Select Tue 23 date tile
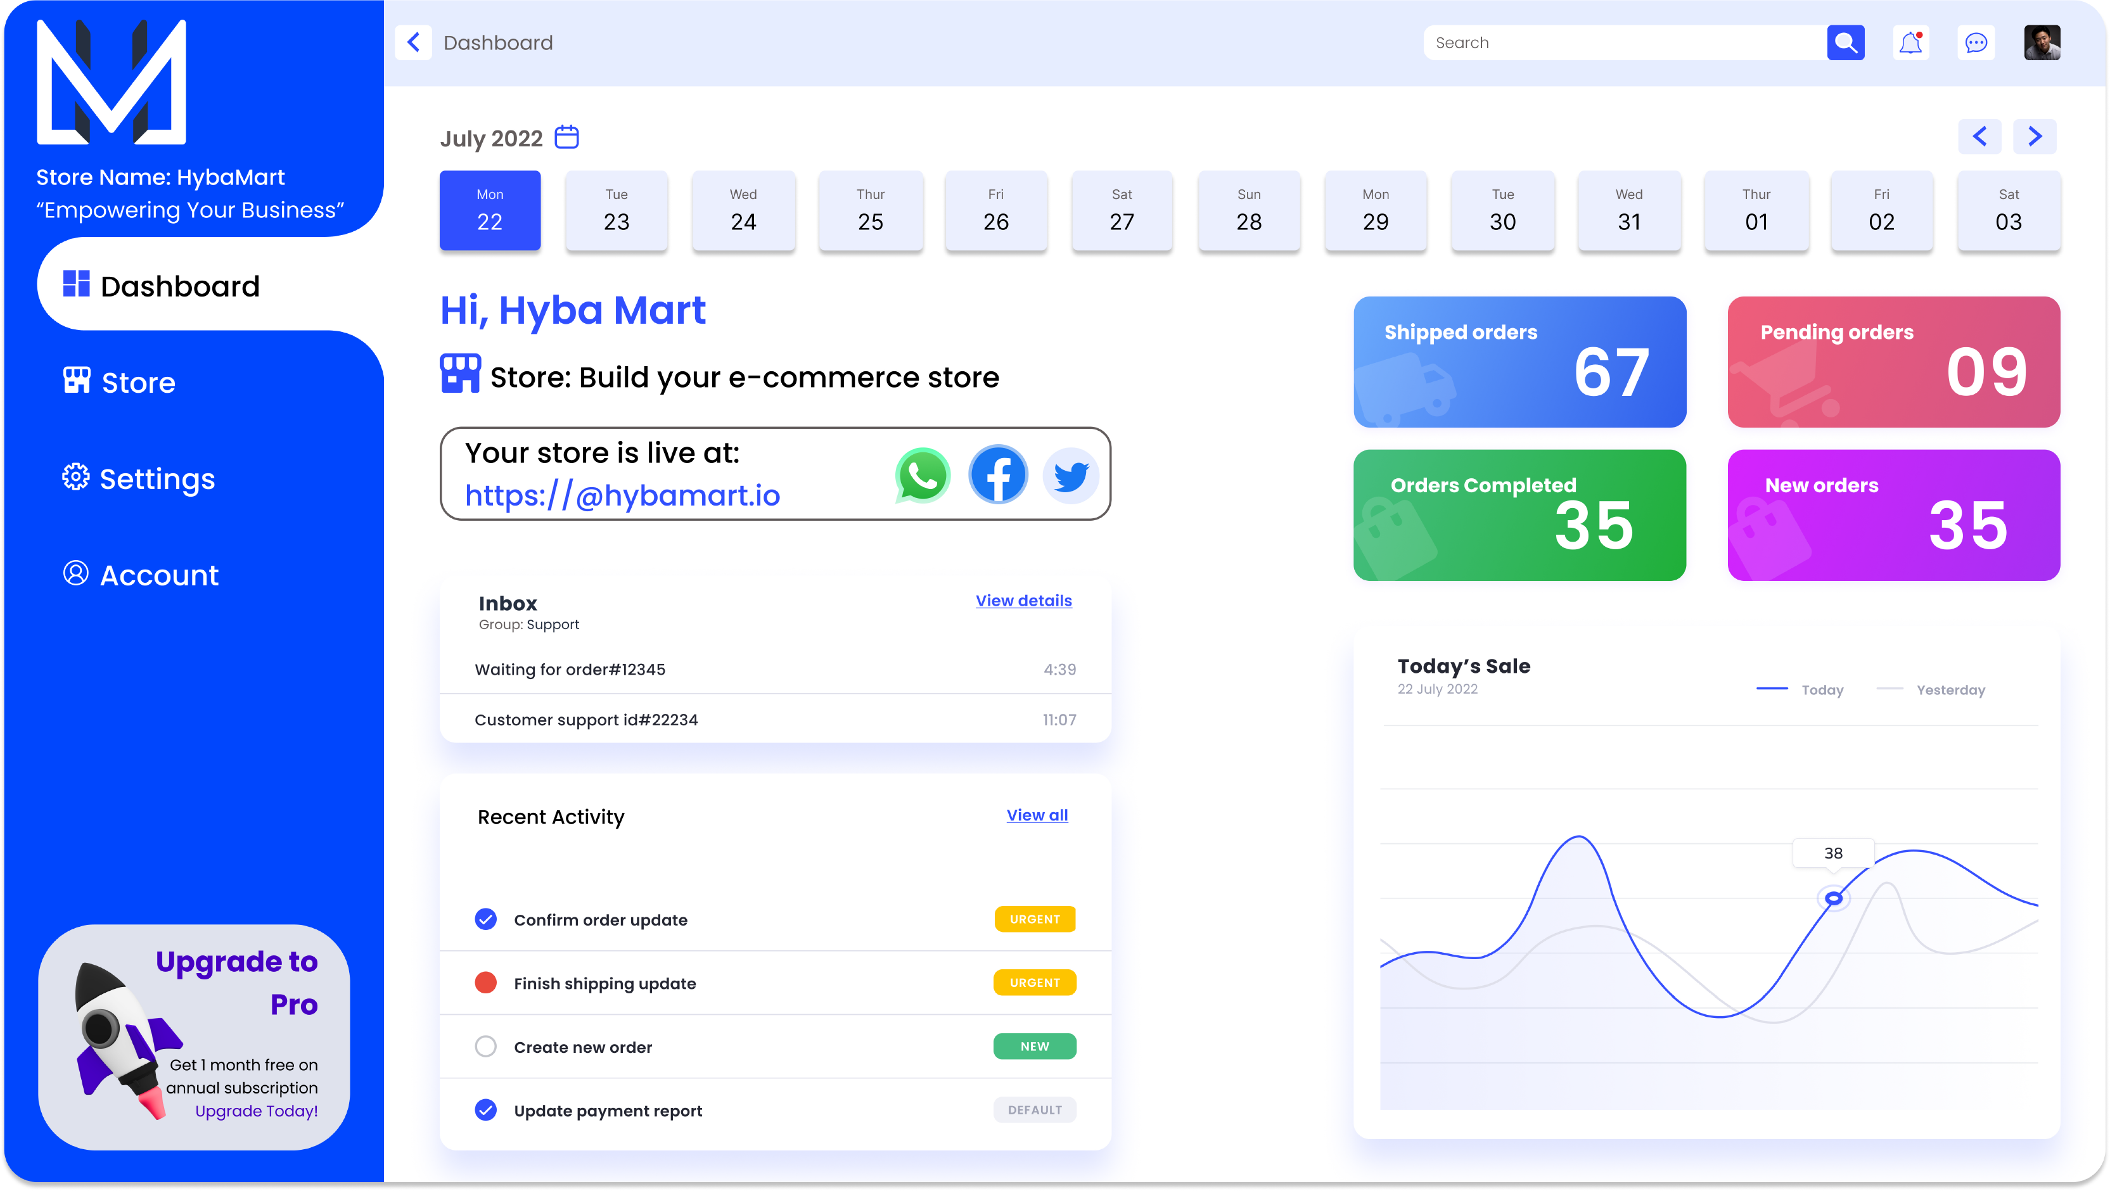Viewport: 2110px width, 1191px height. [617, 210]
